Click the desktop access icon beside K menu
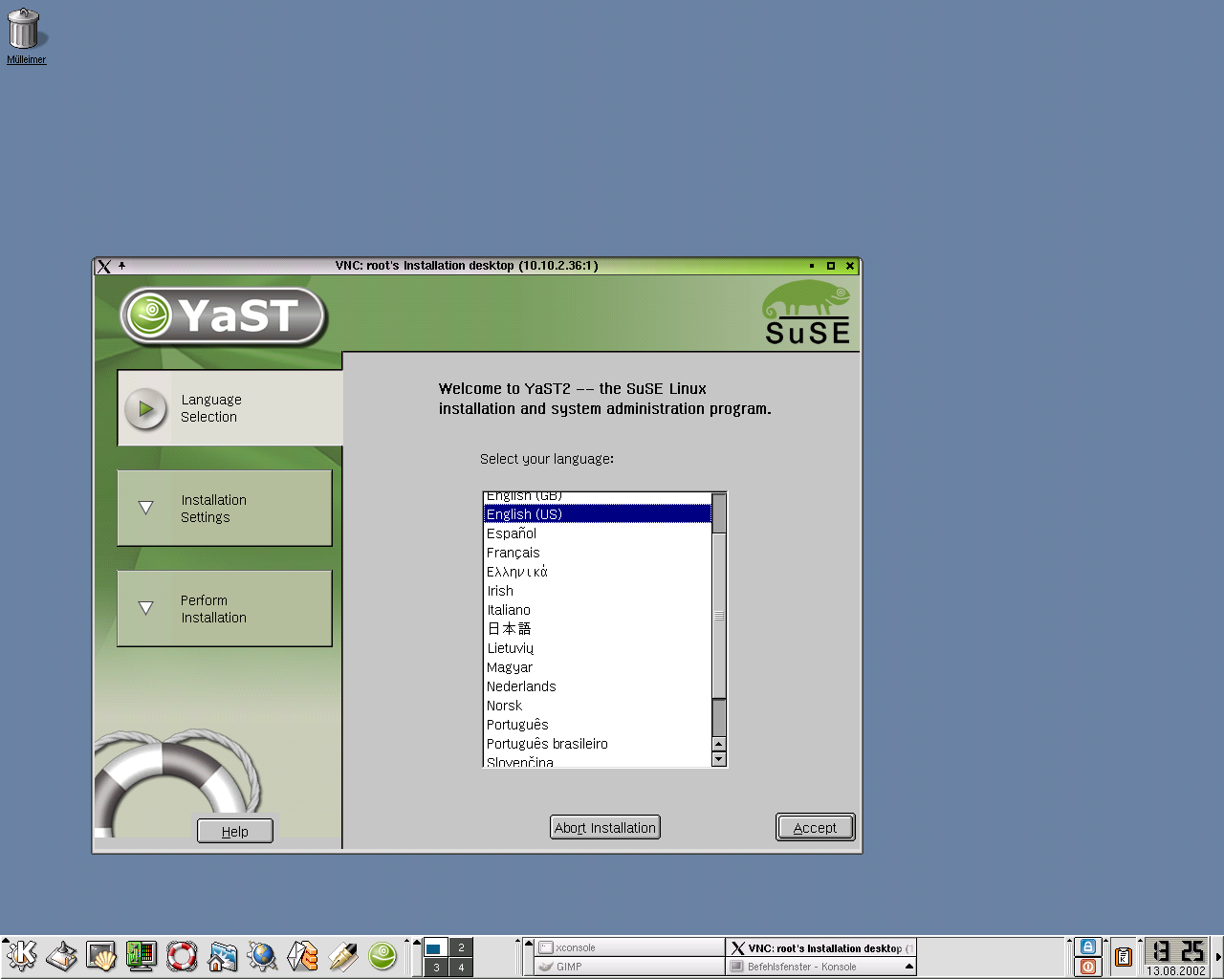1224x979 pixels. pyautogui.click(x=62, y=955)
